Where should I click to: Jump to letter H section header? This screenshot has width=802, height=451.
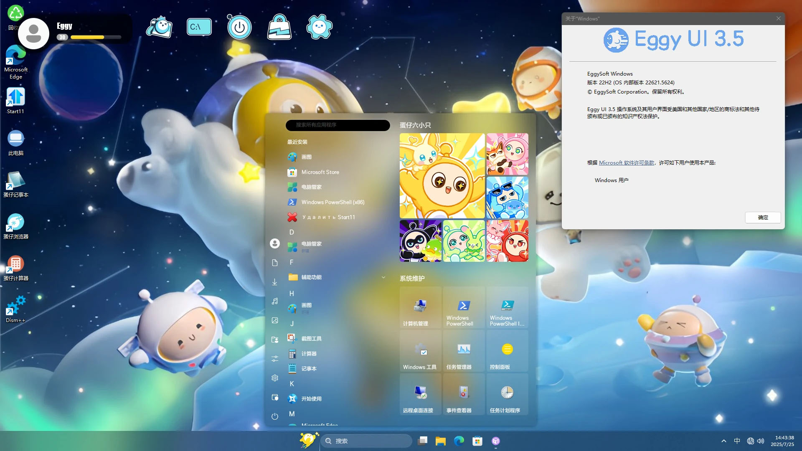coord(292,294)
